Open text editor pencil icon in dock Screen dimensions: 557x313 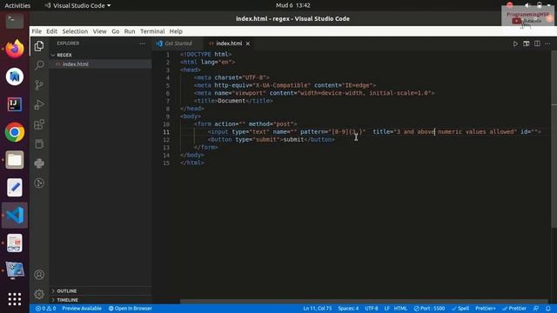pos(15,188)
